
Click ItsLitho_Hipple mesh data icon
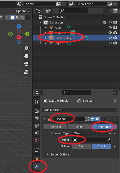87,38
